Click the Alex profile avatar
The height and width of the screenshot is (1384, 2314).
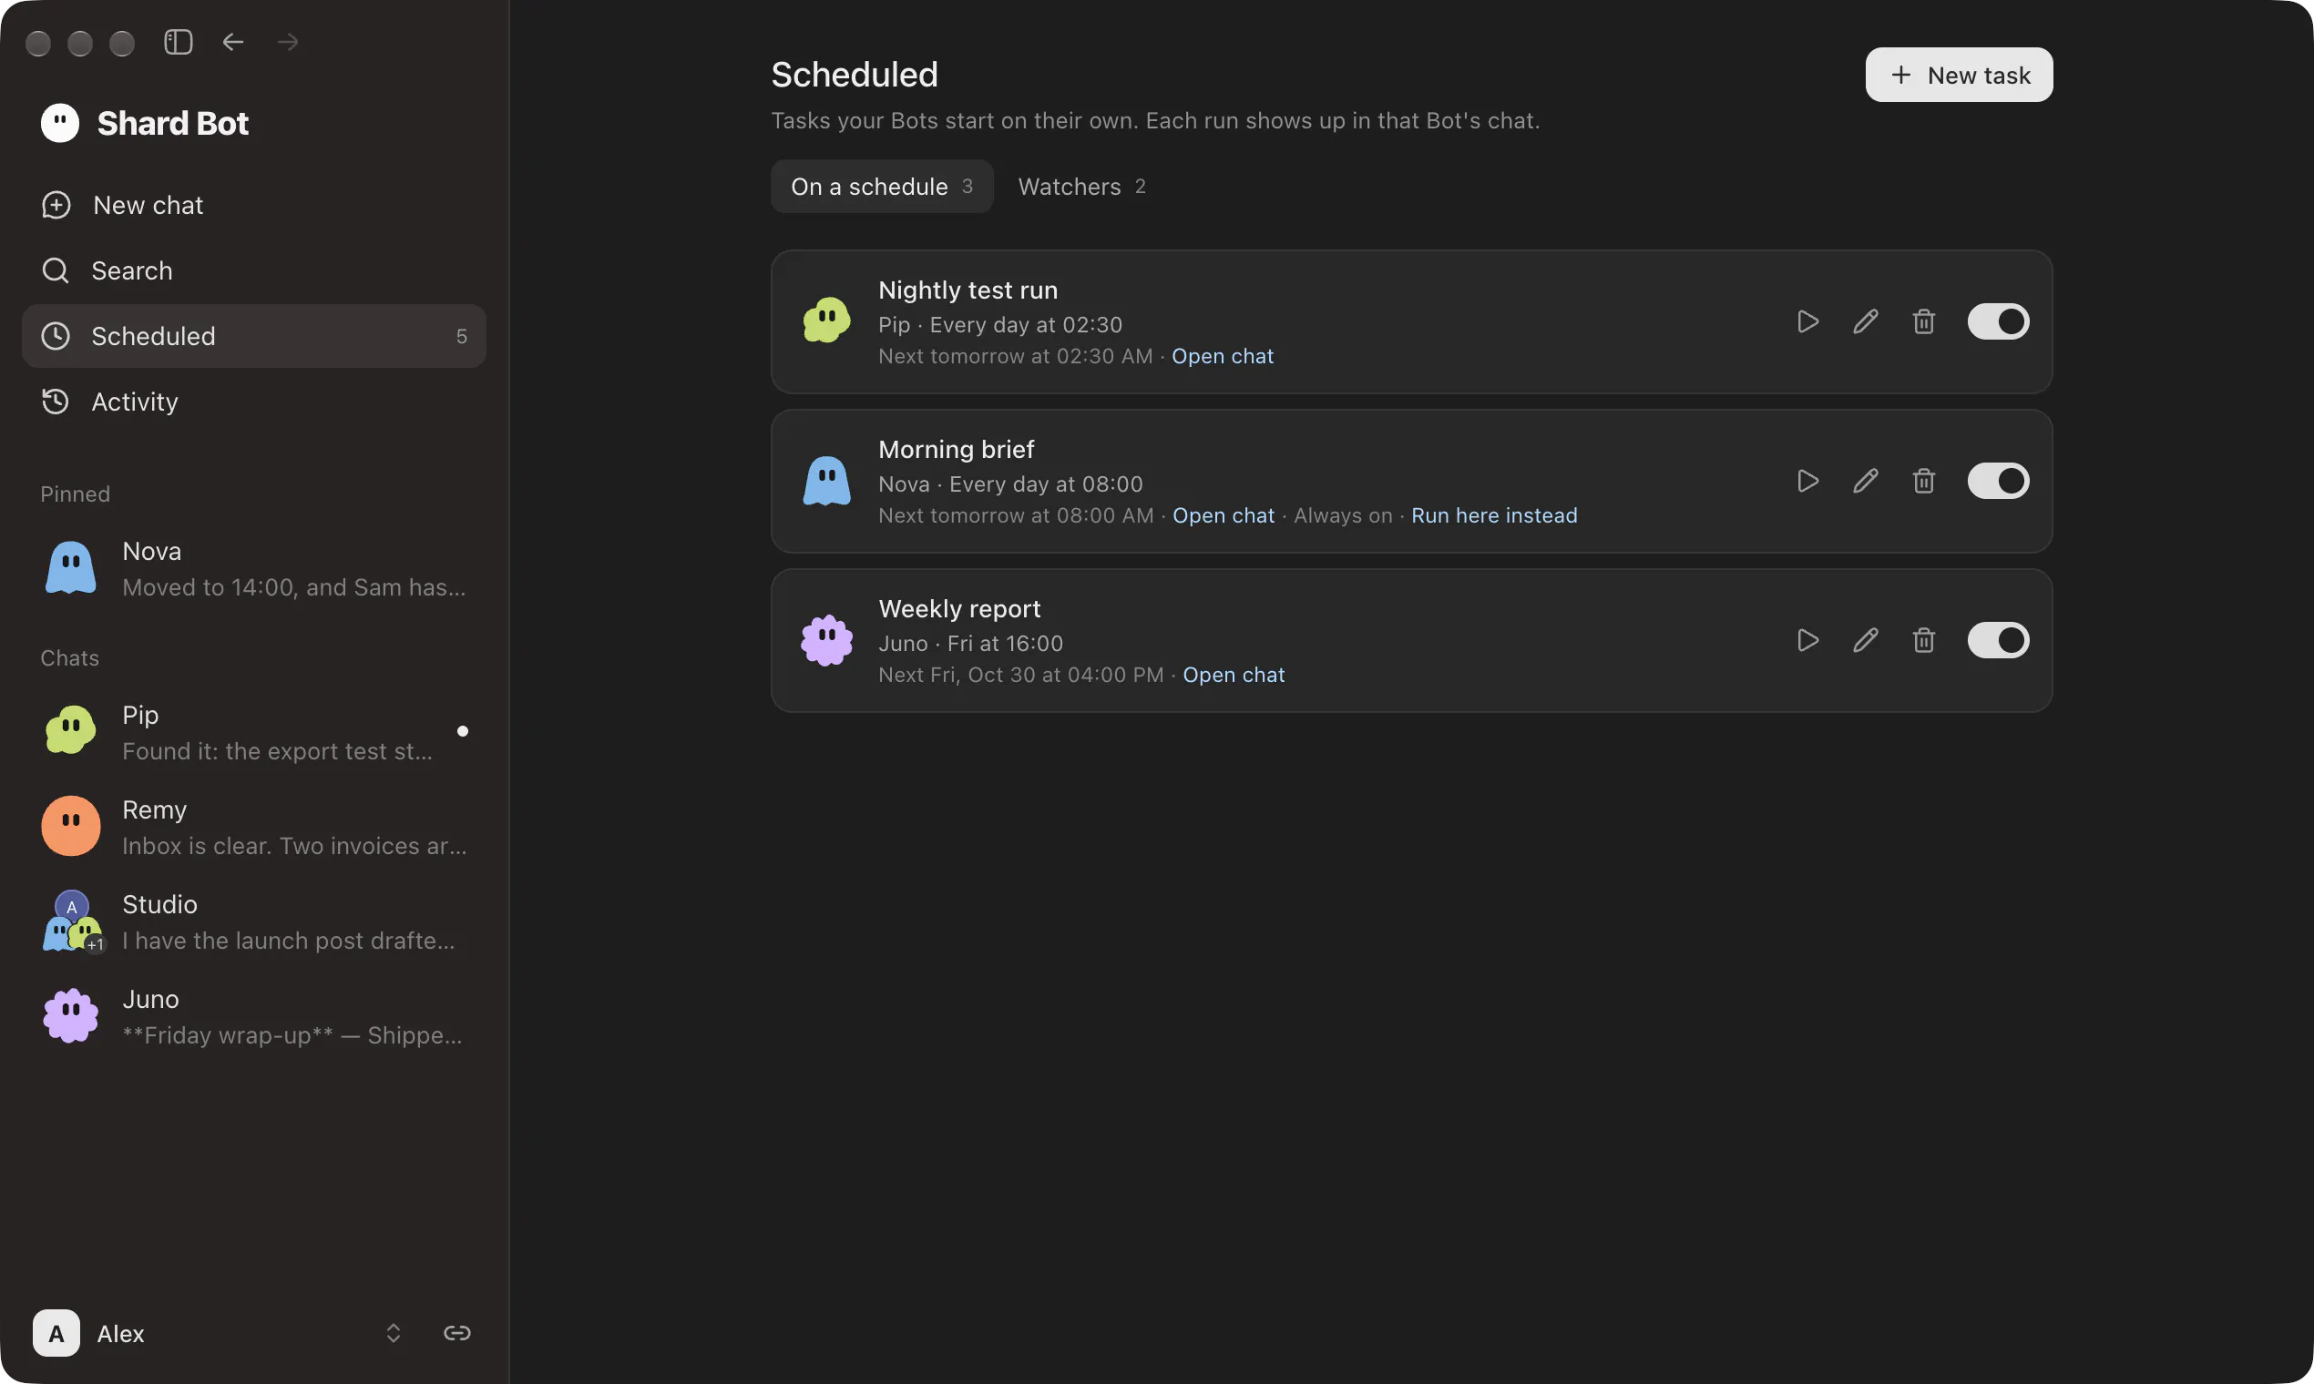pyautogui.click(x=56, y=1333)
